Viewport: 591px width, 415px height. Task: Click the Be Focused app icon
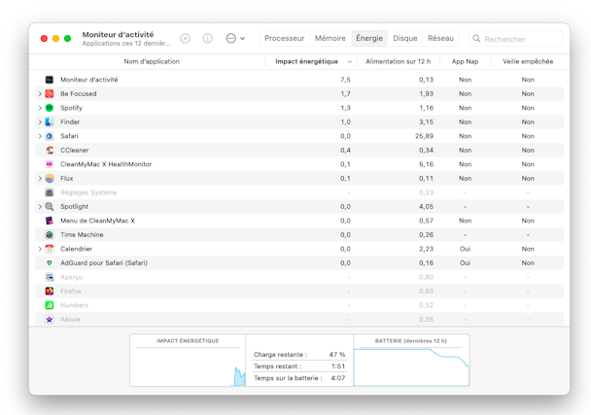50,94
